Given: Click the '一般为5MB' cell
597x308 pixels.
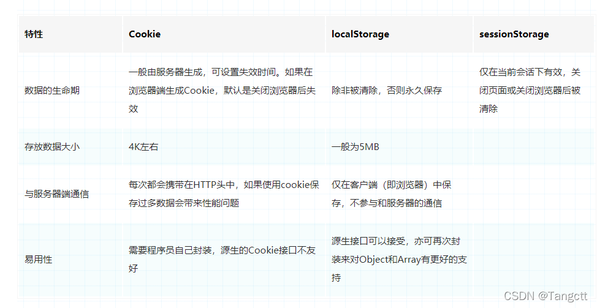Looking at the screenshot, I should tap(399, 147).
